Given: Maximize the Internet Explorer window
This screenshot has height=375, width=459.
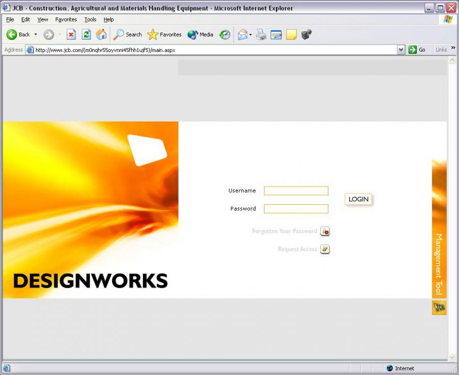Looking at the screenshot, I should [x=440, y=8].
